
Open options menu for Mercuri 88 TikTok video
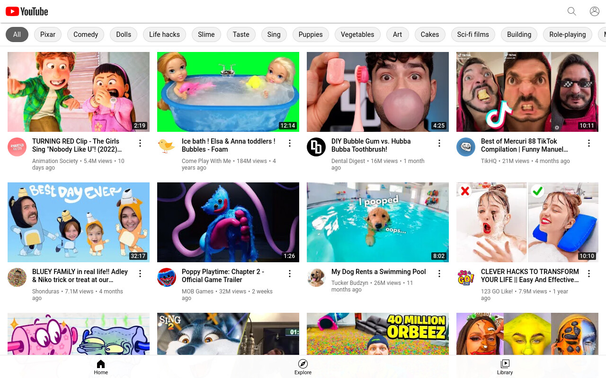coord(589,143)
